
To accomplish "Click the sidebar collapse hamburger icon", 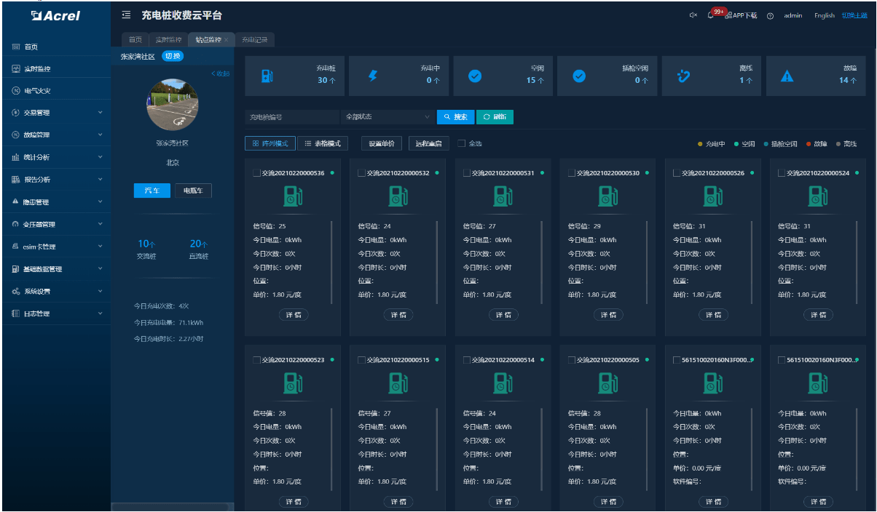I will [x=126, y=15].
